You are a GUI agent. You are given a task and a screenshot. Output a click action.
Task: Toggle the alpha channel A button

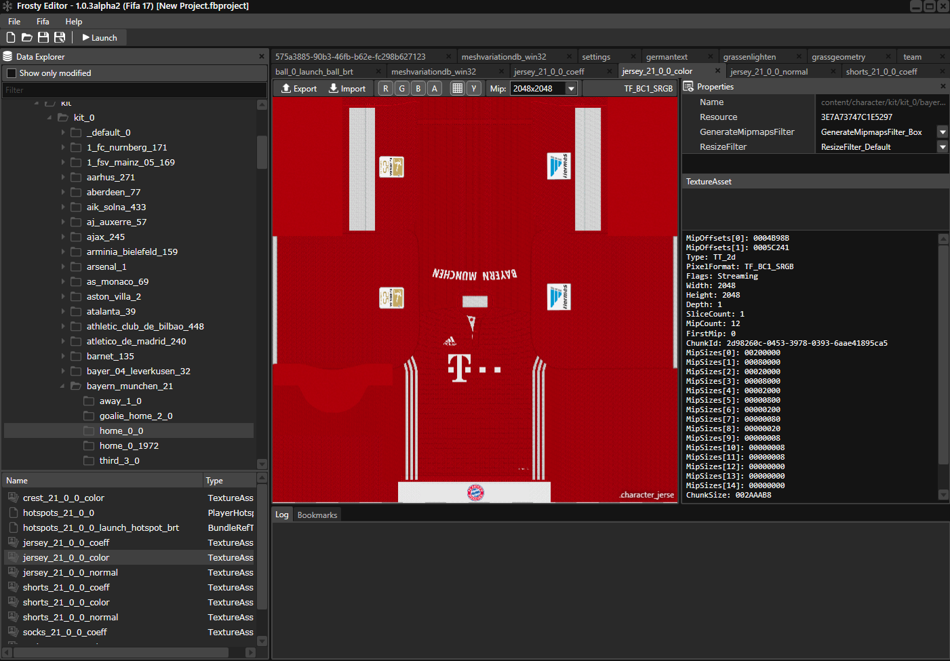coord(435,88)
